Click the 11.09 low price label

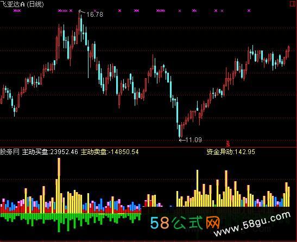point(194,140)
